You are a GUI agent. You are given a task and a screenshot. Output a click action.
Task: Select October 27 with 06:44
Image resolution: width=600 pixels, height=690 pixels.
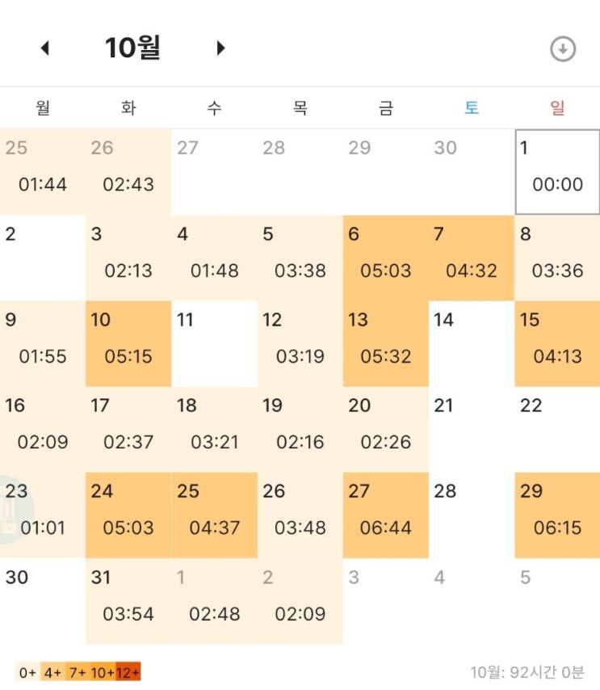tap(385, 515)
